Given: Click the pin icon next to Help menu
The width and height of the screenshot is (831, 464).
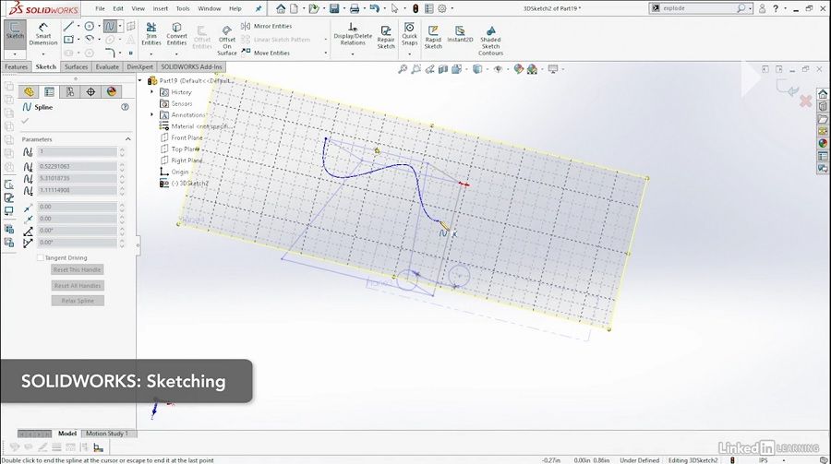Looking at the screenshot, I should coord(259,8).
